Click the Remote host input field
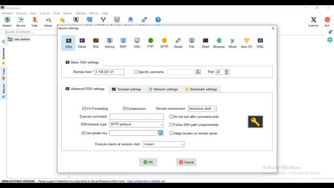Viewport: 334px width, 188px height. point(110,72)
